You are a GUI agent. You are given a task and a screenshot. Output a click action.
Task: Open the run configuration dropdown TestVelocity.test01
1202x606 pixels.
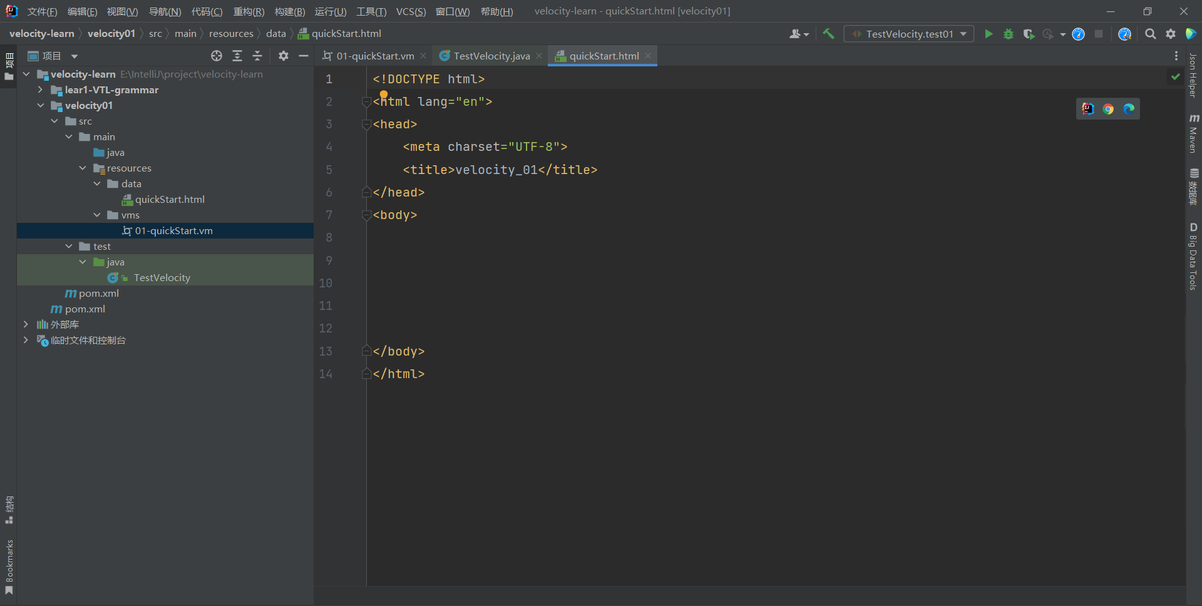click(908, 34)
